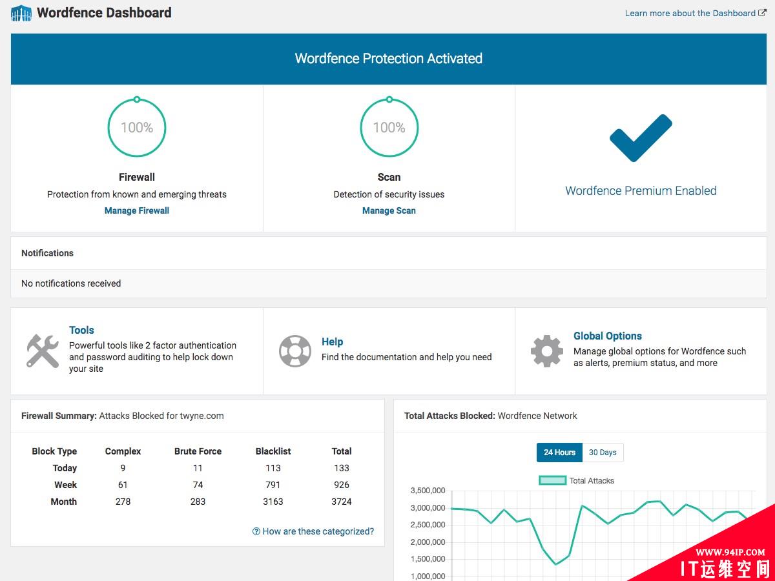Click the Premium Enabled checkmark icon
This screenshot has height=581, width=775.
(x=641, y=138)
